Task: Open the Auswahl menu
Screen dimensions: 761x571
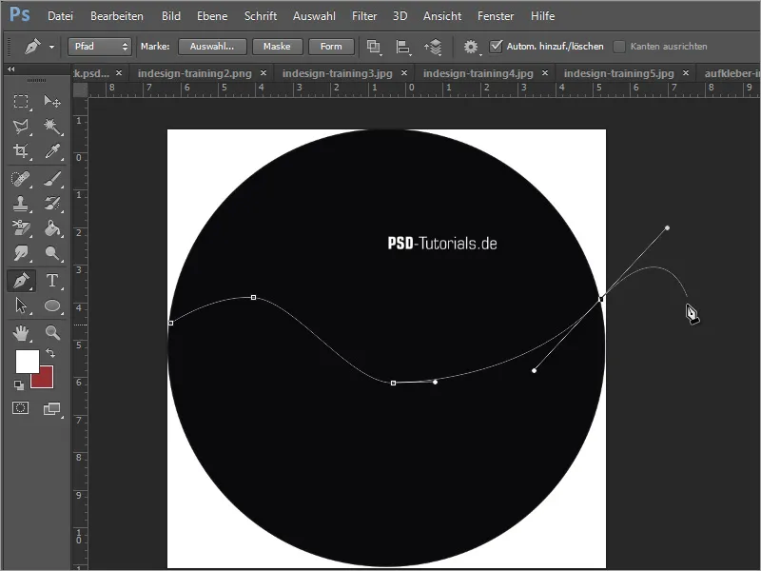Action: 314,16
